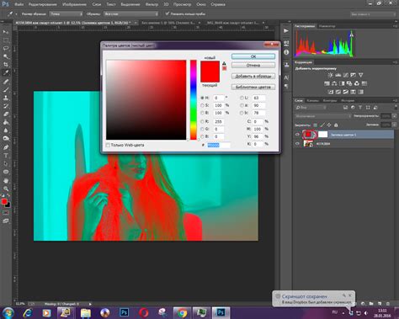Click the 'Библиотеки цветов' button
The width and height of the screenshot is (399, 319).
click(253, 87)
